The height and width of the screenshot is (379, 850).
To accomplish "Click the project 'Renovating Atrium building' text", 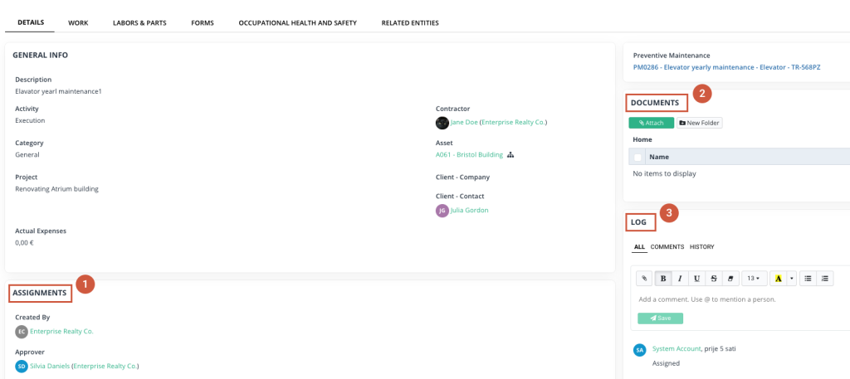I will (x=57, y=189).
